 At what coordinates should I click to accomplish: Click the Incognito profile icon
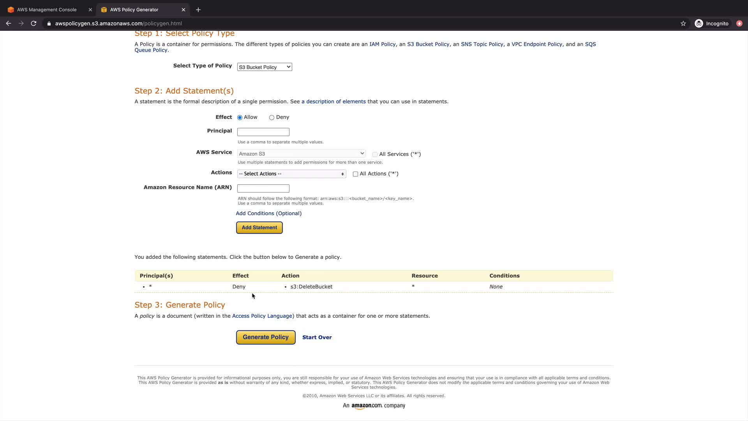(x=699, y=23)
